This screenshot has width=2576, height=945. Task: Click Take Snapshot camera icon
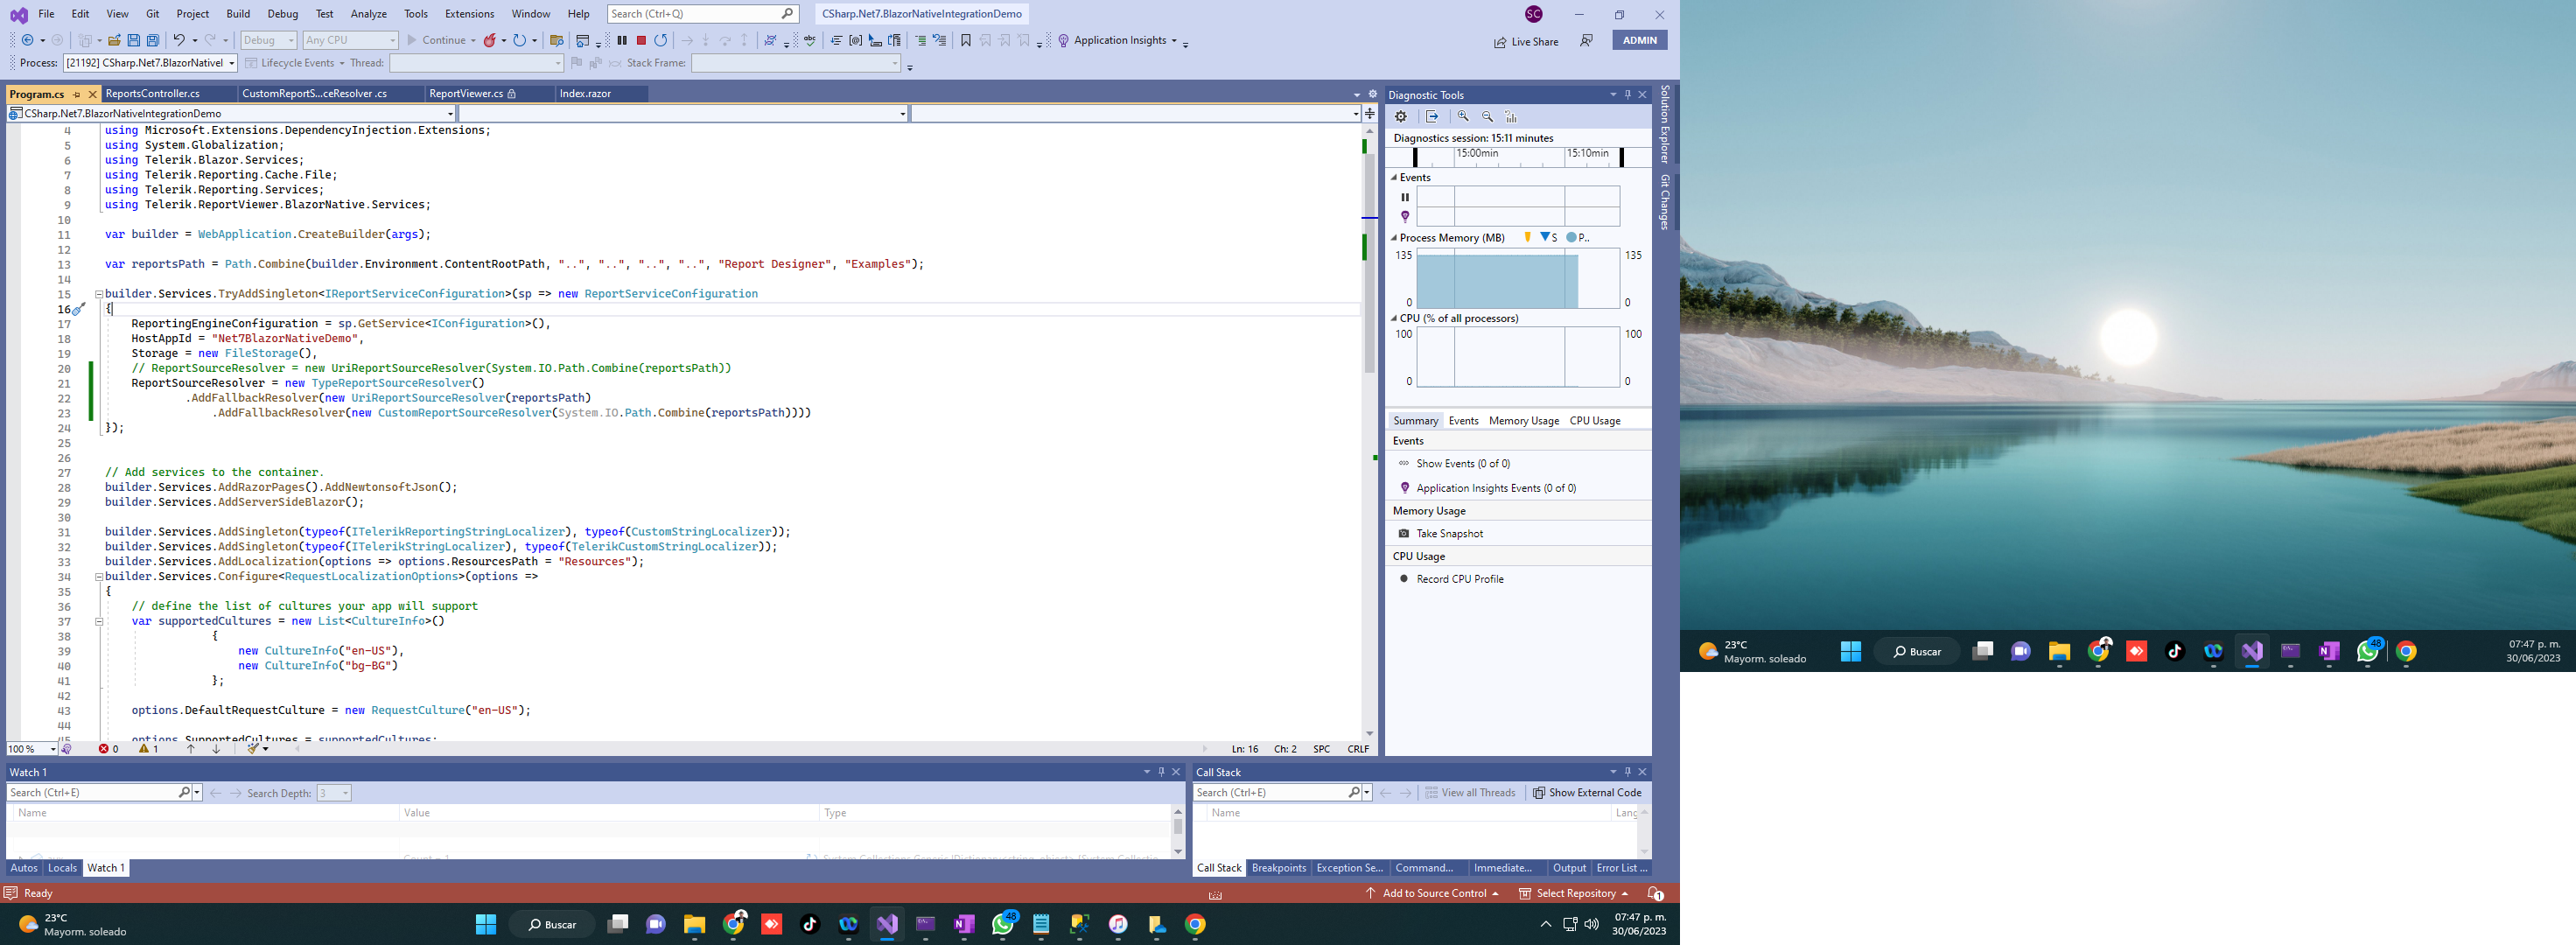click(x=1404, y=534)
